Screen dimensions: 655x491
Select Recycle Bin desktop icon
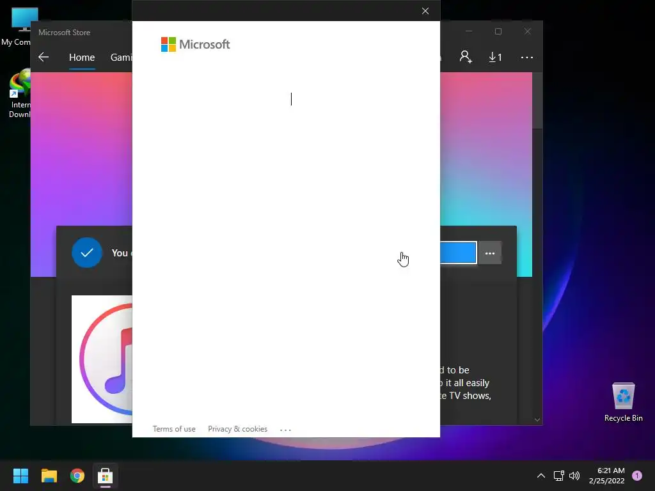click(x=623, y=401)
